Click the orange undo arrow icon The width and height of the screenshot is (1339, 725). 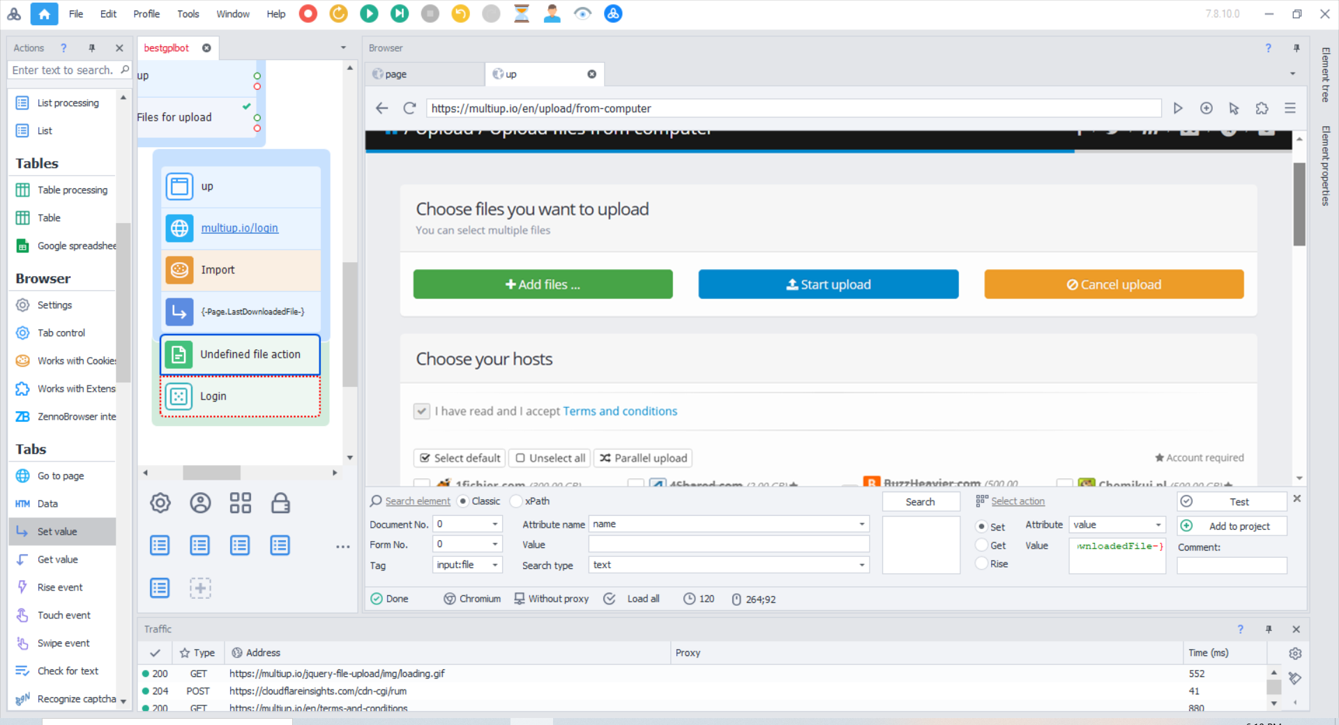click(x=461, y=14)
